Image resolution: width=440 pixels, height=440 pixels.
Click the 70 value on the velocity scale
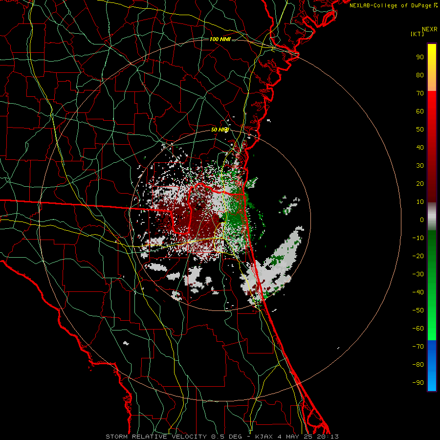pyautogui.click(x=420, y=93)
